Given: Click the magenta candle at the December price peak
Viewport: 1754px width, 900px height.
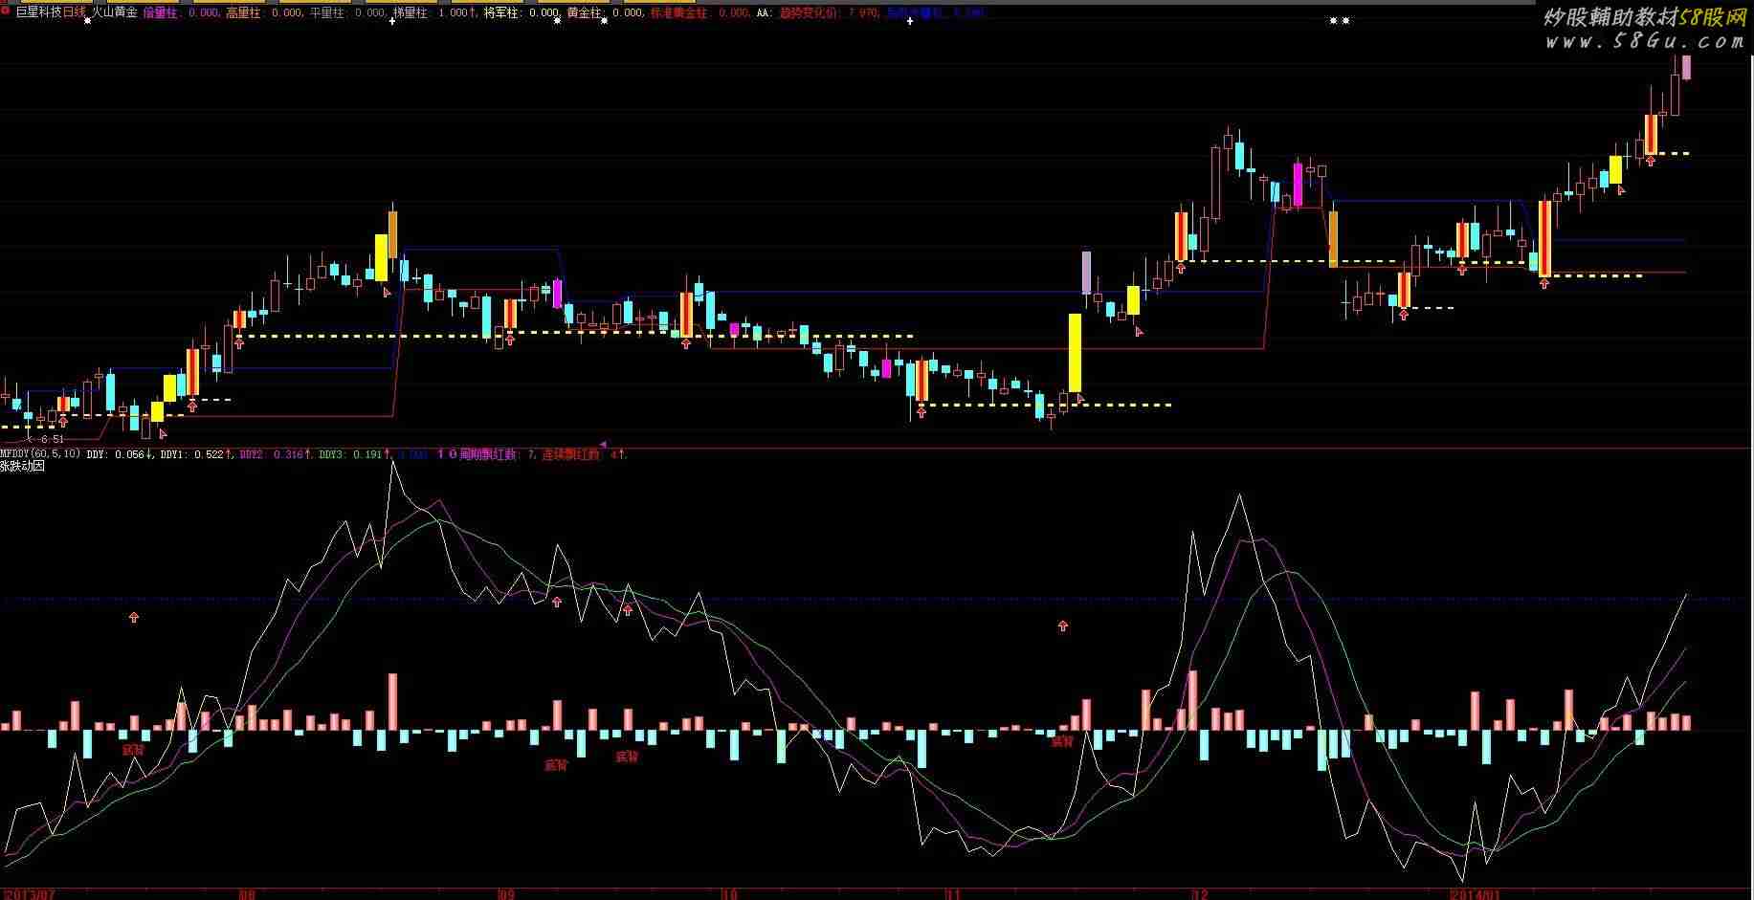Looking at the screenshot, I should [x=1298, y=185].
